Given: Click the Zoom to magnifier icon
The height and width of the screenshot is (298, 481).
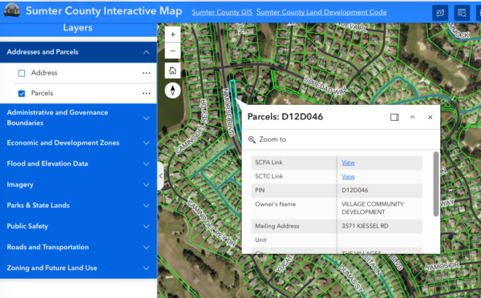Looking at the screenshot, I should 252,139.
